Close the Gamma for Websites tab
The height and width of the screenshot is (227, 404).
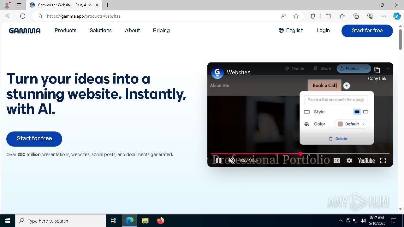tap(97, 5)
